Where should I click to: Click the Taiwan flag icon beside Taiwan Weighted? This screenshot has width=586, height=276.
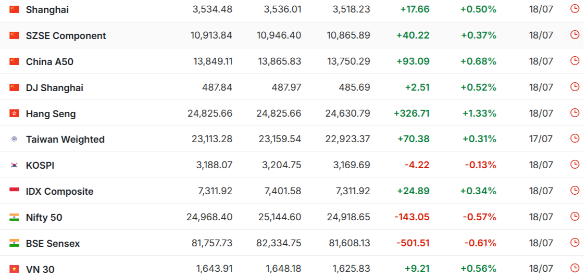(x=14, y=139)
